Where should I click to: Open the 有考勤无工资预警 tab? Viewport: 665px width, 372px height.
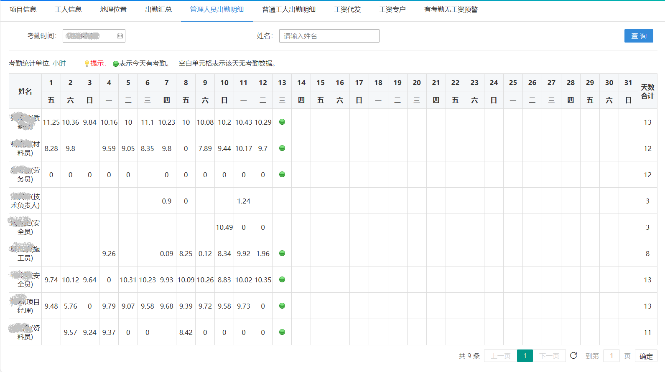click(x=451, y=10)
